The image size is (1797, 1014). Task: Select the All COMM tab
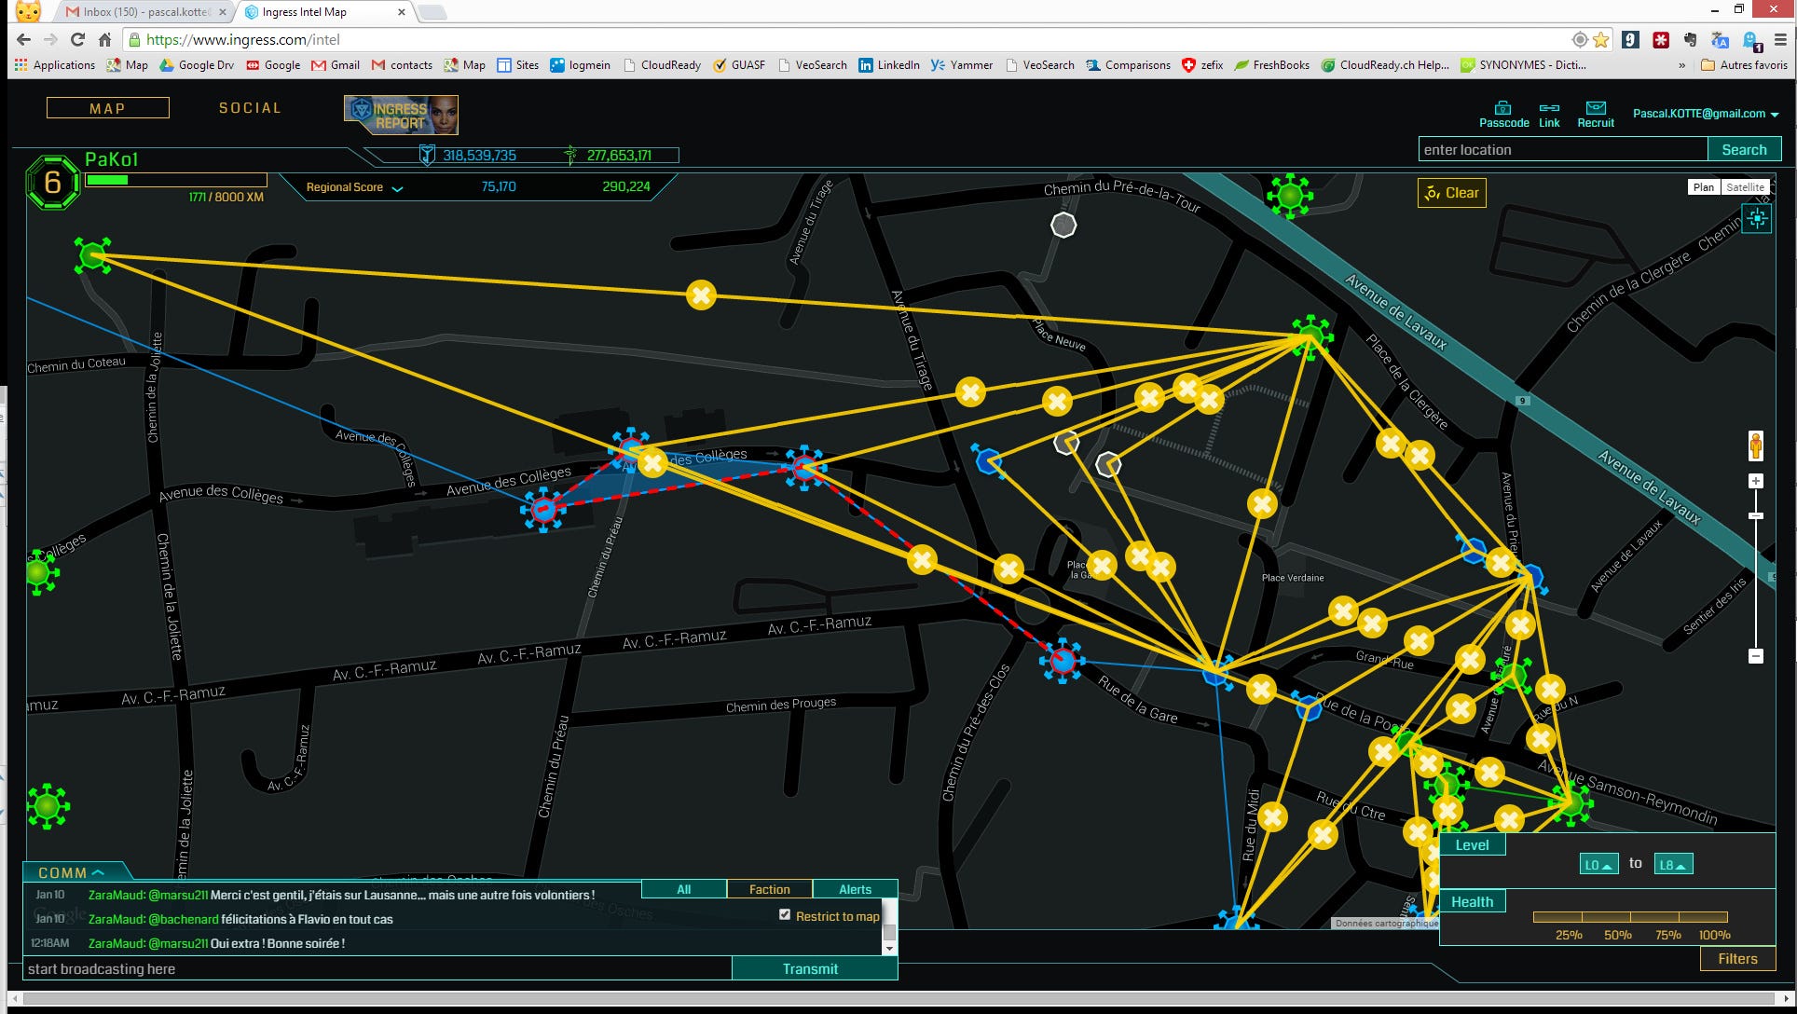(x=683, y=889)
